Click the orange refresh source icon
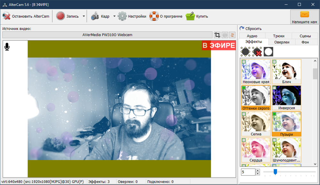The width and height of the screenshot is (320, 185). [233, 35]
